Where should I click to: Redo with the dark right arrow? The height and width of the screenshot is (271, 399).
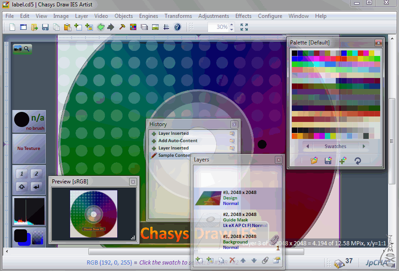[x=111, y=27]
